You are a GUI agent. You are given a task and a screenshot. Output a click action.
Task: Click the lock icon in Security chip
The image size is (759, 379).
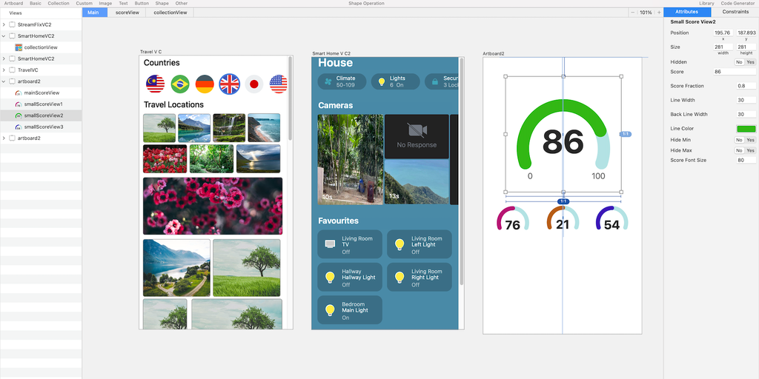coord(435,81)
